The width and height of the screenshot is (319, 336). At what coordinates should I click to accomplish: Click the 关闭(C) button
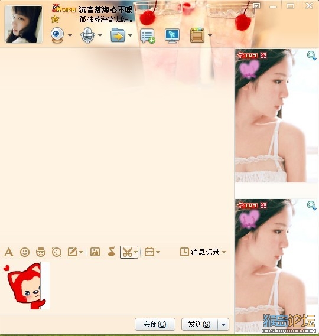155,324
